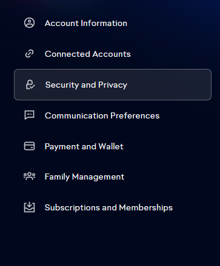
Task: Click the padlock checkmark icon for Security
Action: point(30,85)
